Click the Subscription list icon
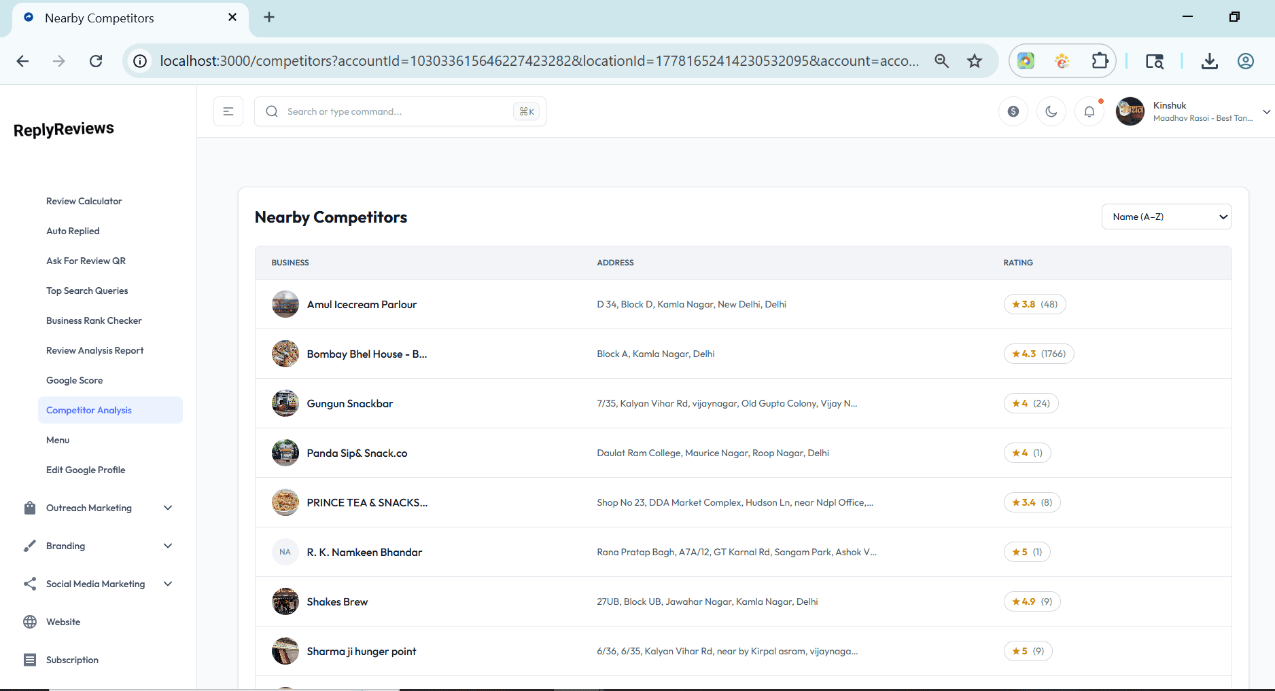This screenshot has width=1275, height=691. [x=30, y=660]
